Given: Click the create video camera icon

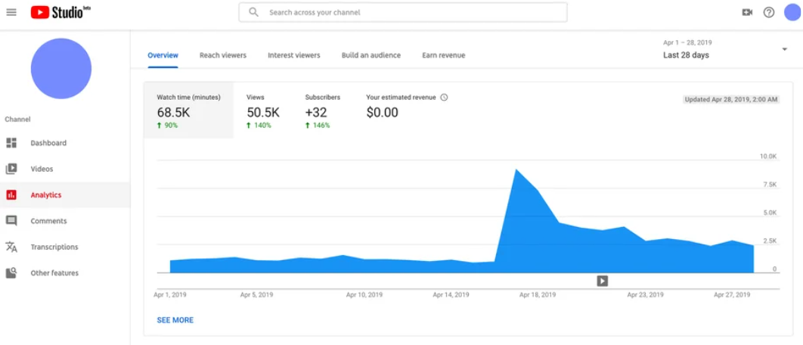Looking at the screenshot, I should click(747, 12).
